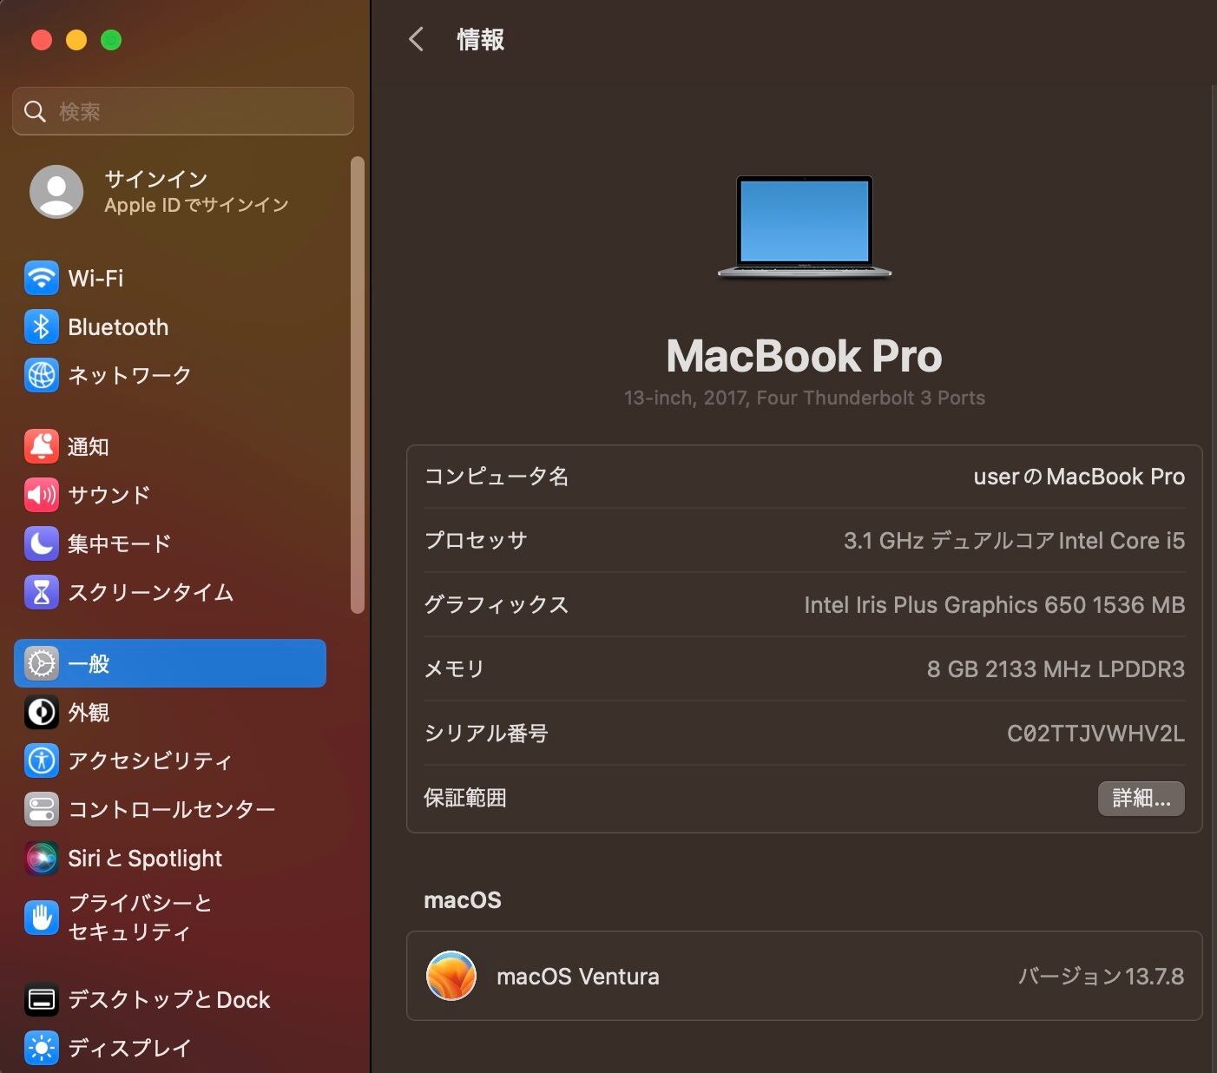Select ネットワーク in the sidebar

click(170, 376)
